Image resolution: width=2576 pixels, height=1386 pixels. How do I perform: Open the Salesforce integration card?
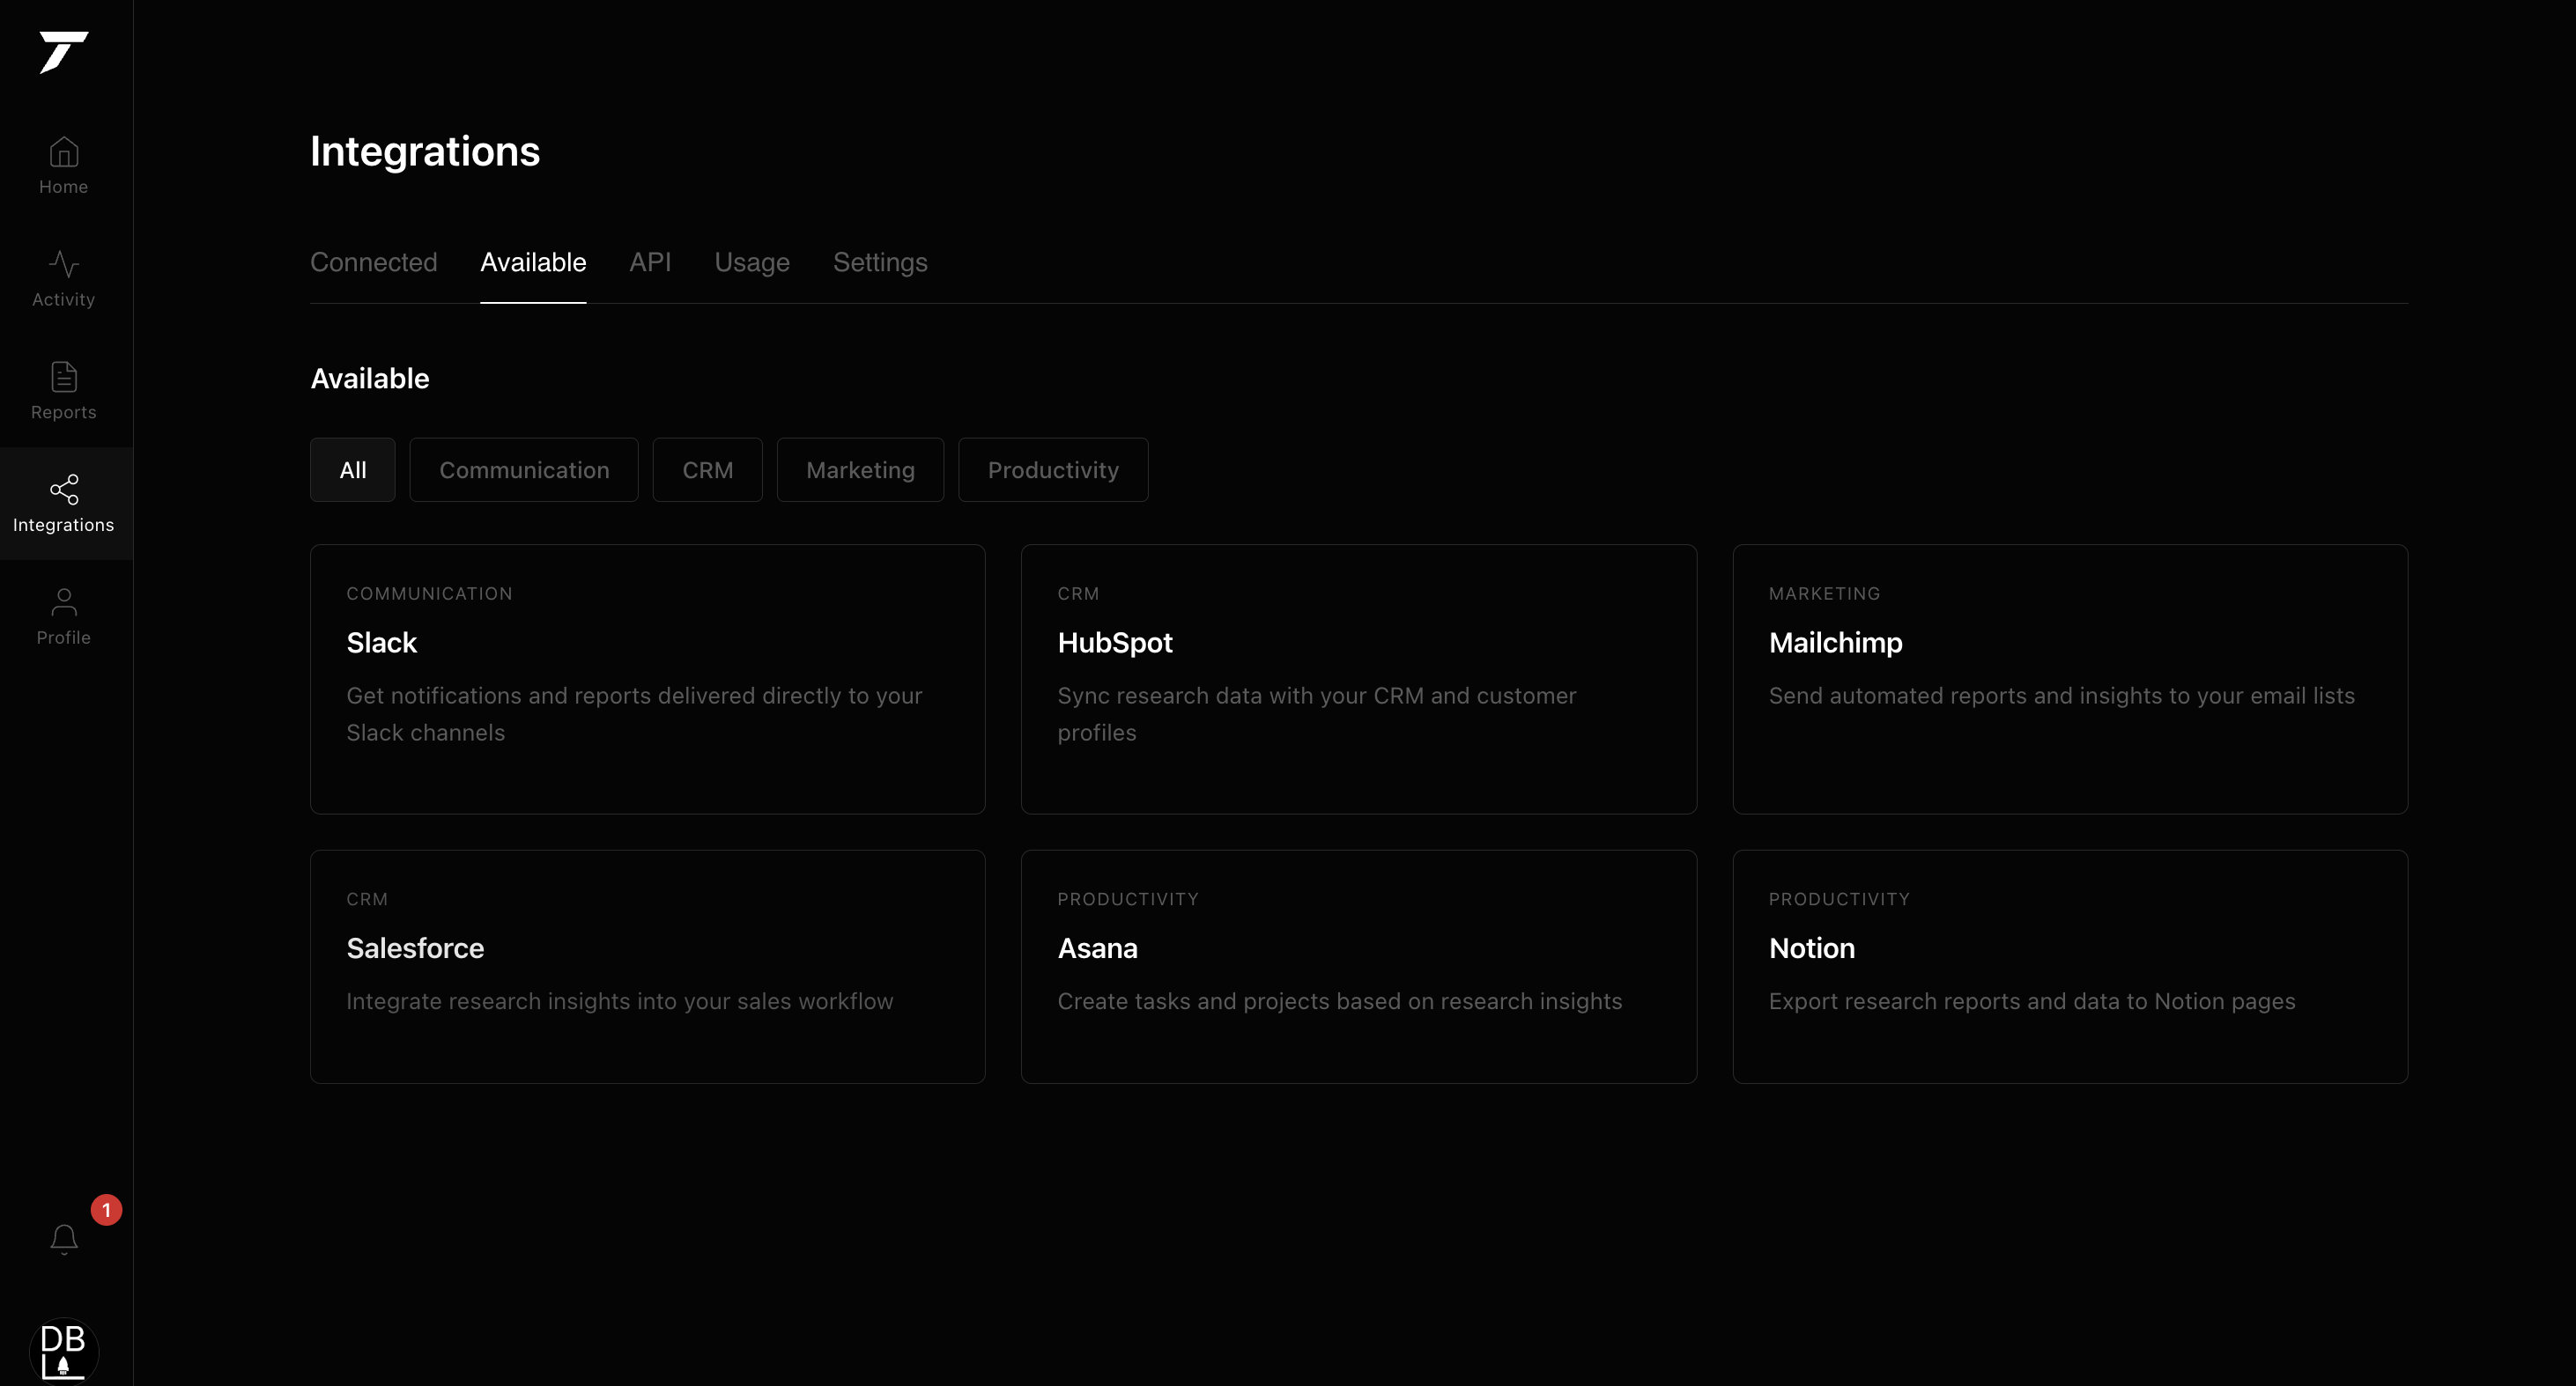pyautogui.click(x=647, y=966)
